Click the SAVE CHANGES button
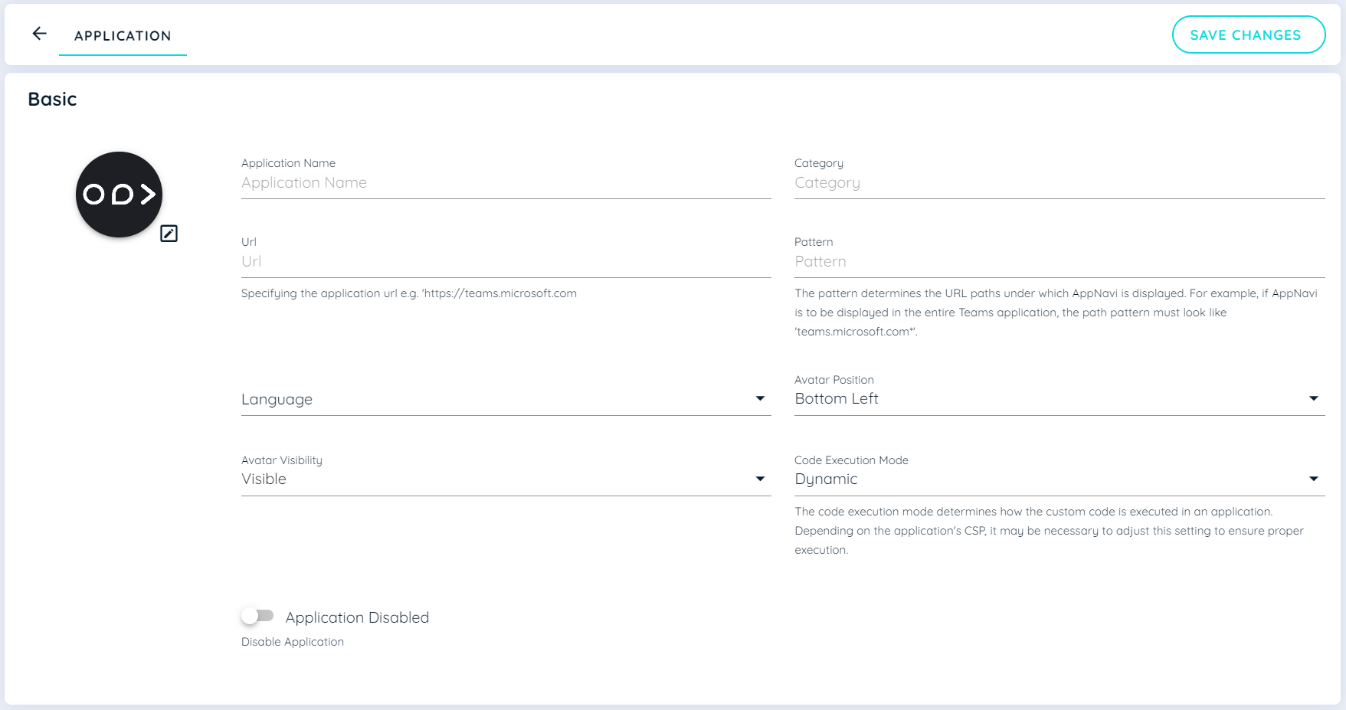Image resolution: width=1346 pixels, height=710 pixels. tap(1248, 34)
